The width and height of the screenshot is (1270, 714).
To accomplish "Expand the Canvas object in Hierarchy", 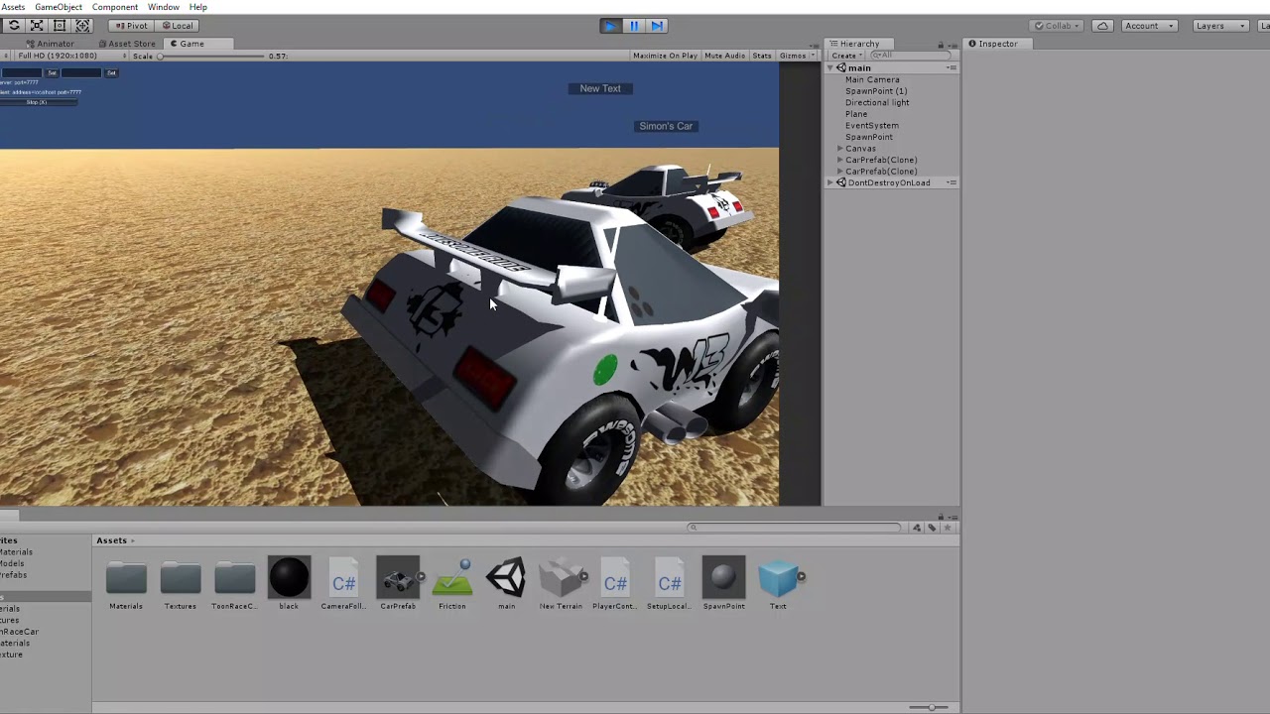I will (x=840, y=149).
